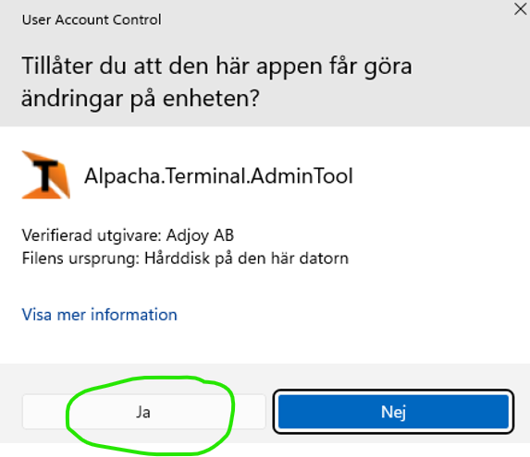530x457 pixels.
Task: Dismiss the prompt with the X icon
Action: click(521, 9)
